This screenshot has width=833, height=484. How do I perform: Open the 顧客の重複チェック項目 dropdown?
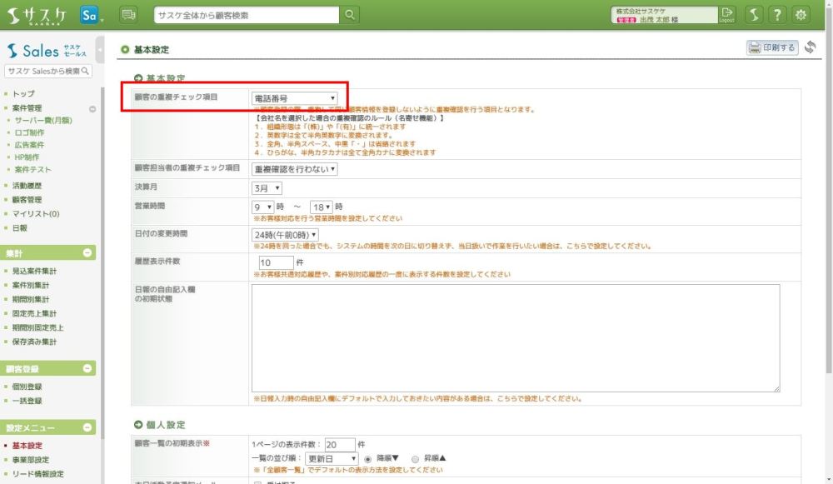point(295,98)
